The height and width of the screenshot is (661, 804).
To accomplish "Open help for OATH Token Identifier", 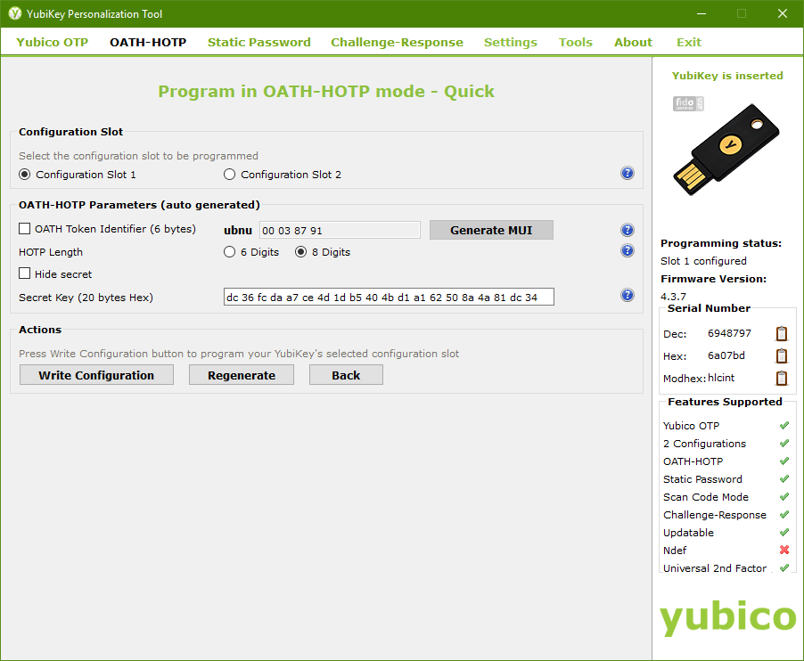I will tap(628, 230).
